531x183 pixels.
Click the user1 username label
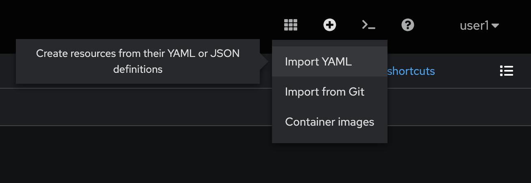474,26
